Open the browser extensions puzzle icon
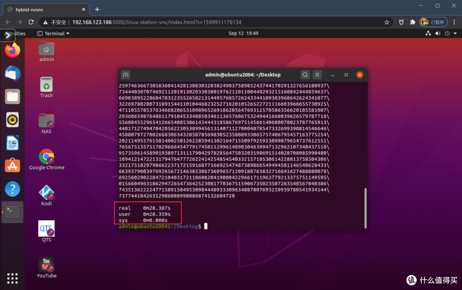Image resolution: width=462 pixels, height=290 pixels. click(x=412, y=22)
